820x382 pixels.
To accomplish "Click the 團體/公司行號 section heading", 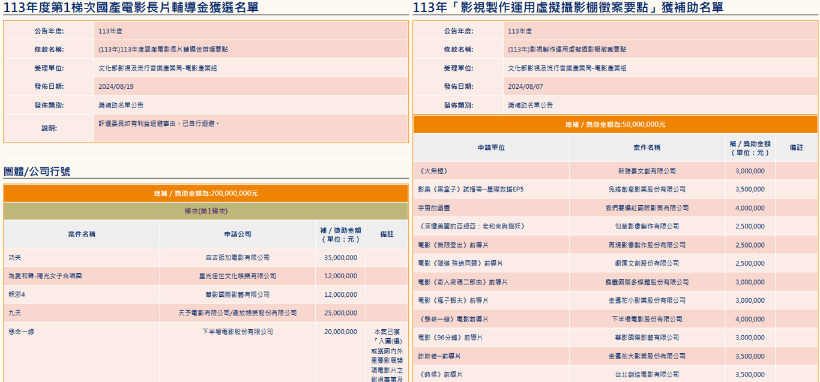I will click(x=37, y=171).
